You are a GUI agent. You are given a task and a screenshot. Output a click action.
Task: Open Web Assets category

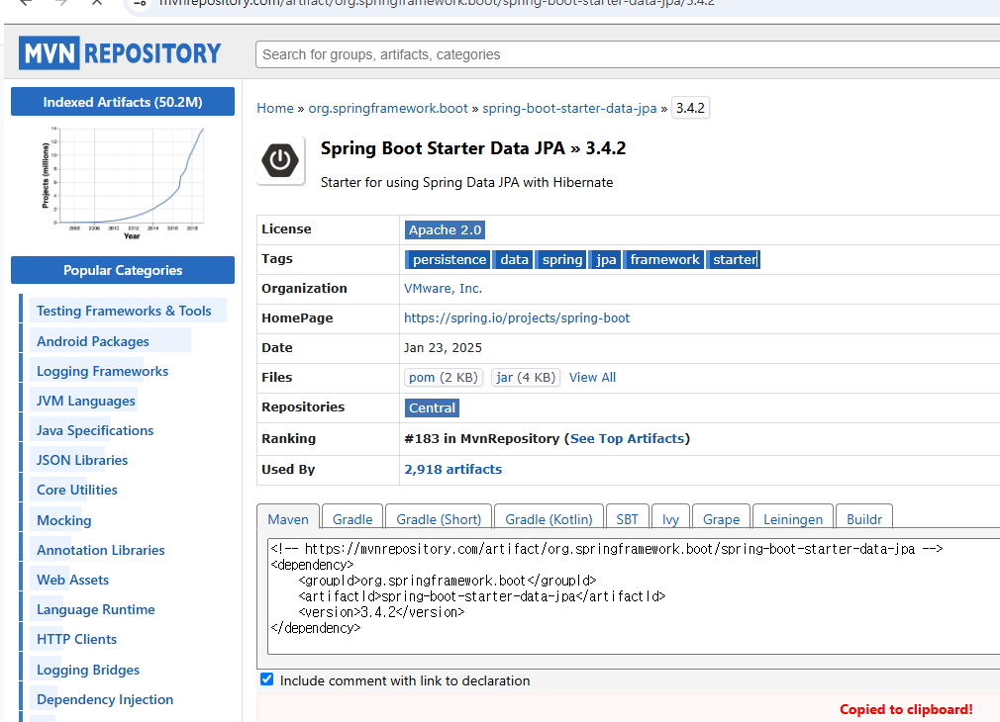tap(72, 580)
